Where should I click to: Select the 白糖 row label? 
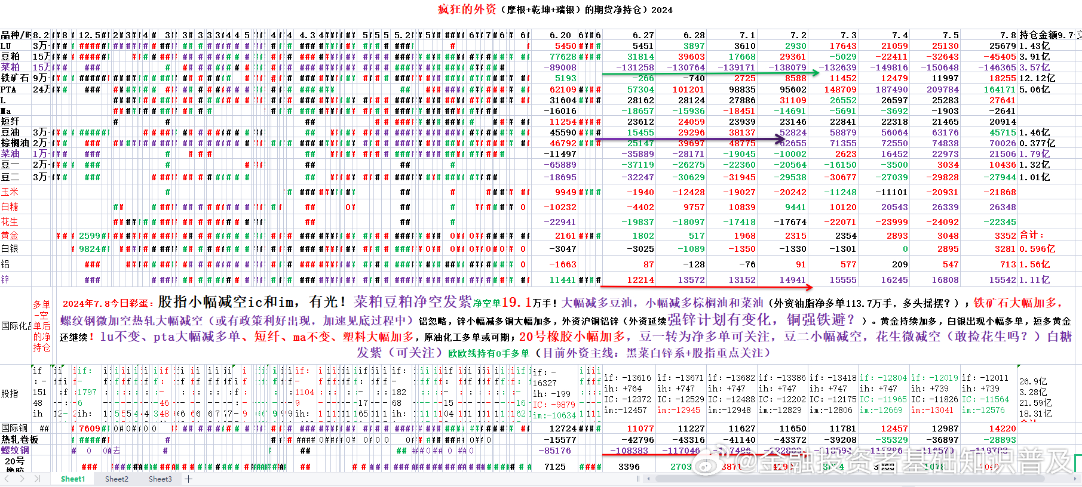[16, 207]
